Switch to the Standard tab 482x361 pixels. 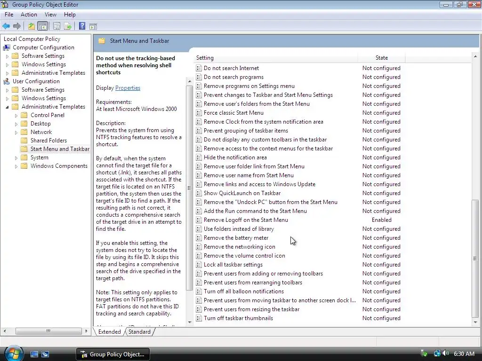pyautogui.click(x=139, y=332)
